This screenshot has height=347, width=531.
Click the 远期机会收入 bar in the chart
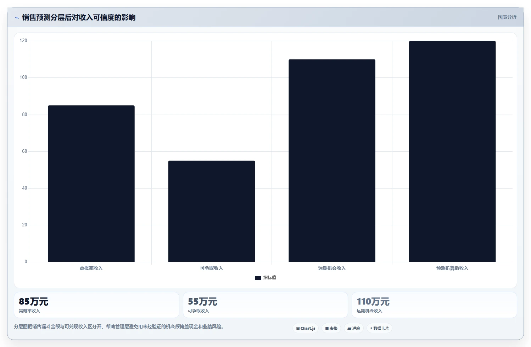[x=332, y=161]
